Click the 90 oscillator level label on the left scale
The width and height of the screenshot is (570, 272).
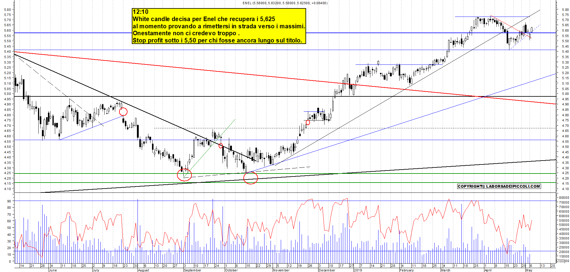point(9,201)
